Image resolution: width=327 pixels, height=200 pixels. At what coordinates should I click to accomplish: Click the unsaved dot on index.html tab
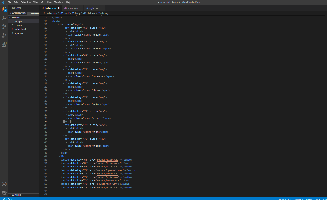(59, 8)
